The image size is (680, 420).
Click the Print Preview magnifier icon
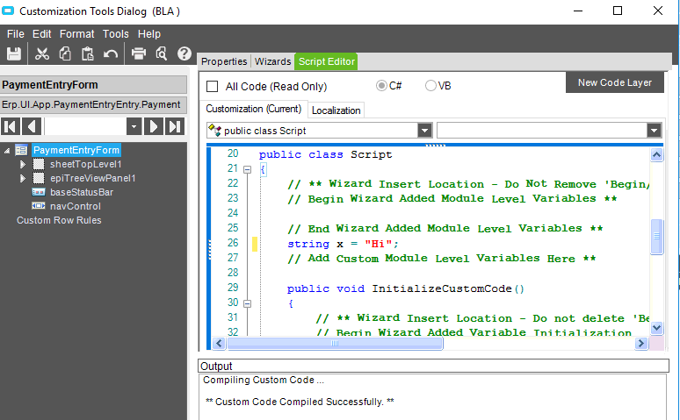tap(162, 53)
